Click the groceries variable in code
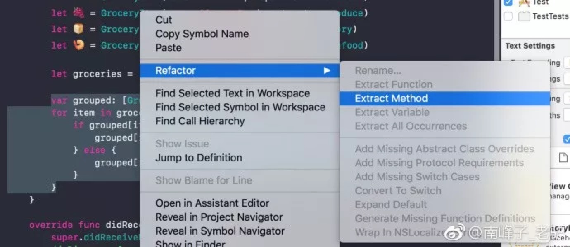Screen dimensions: 570x247 97,75
